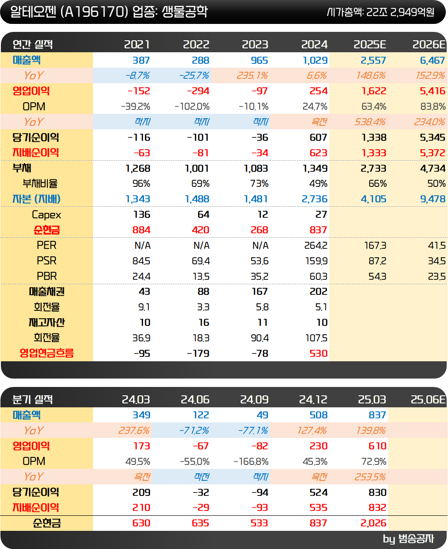This screenshot has width=448, height=549.
Task: Select quarterly OPM value -166.8%
Action: (251, 462)
